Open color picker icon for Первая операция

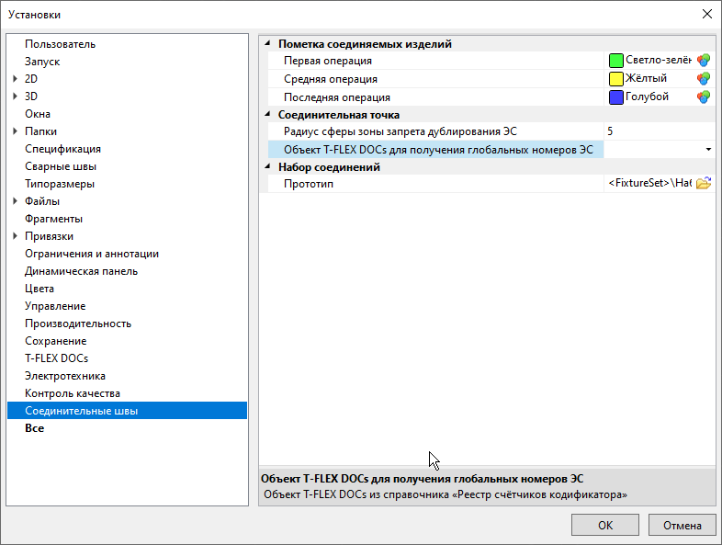pyautogui.click(x=704, y=61)
